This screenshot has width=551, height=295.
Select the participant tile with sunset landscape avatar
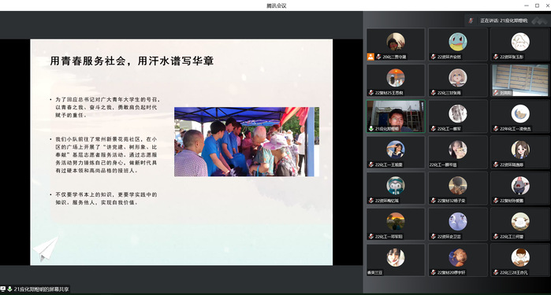(396, 224)
